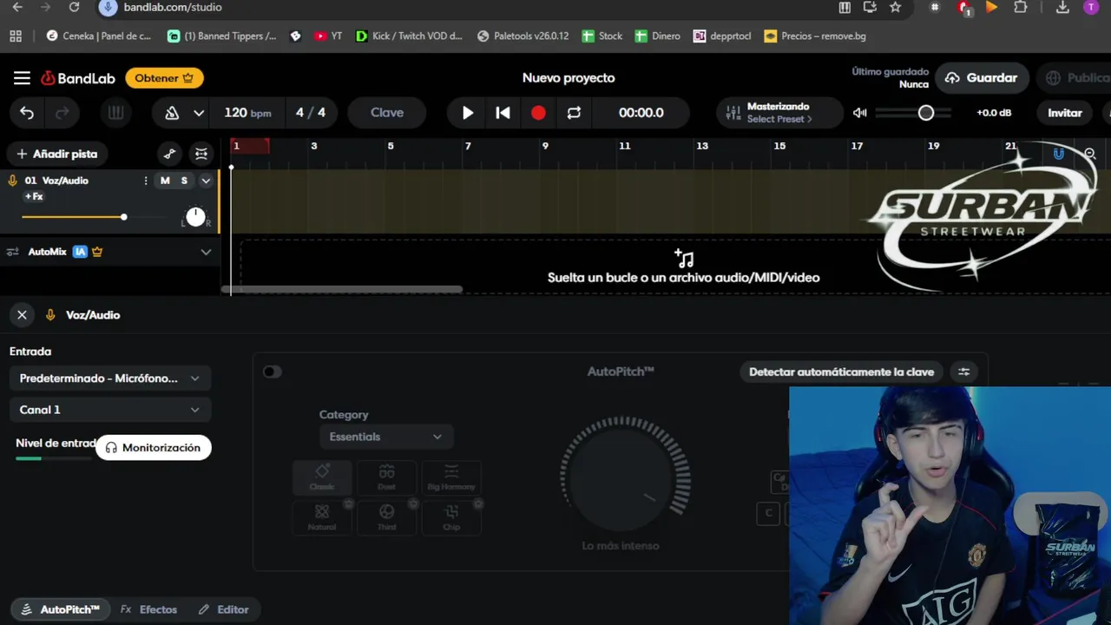1111x625 pixels.
Task: Toggle Monitorización headphones button
Action: point(154,448)
